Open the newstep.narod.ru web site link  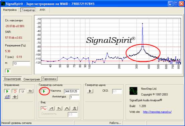(x=157, y=112)
